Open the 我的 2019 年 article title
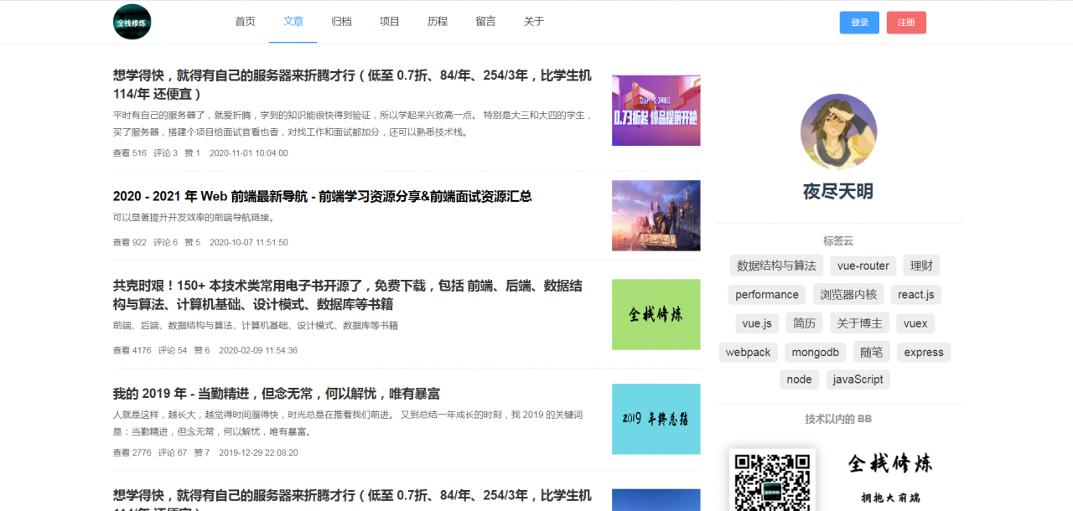The image size is (1073, 511). click(x=277, y=394)
